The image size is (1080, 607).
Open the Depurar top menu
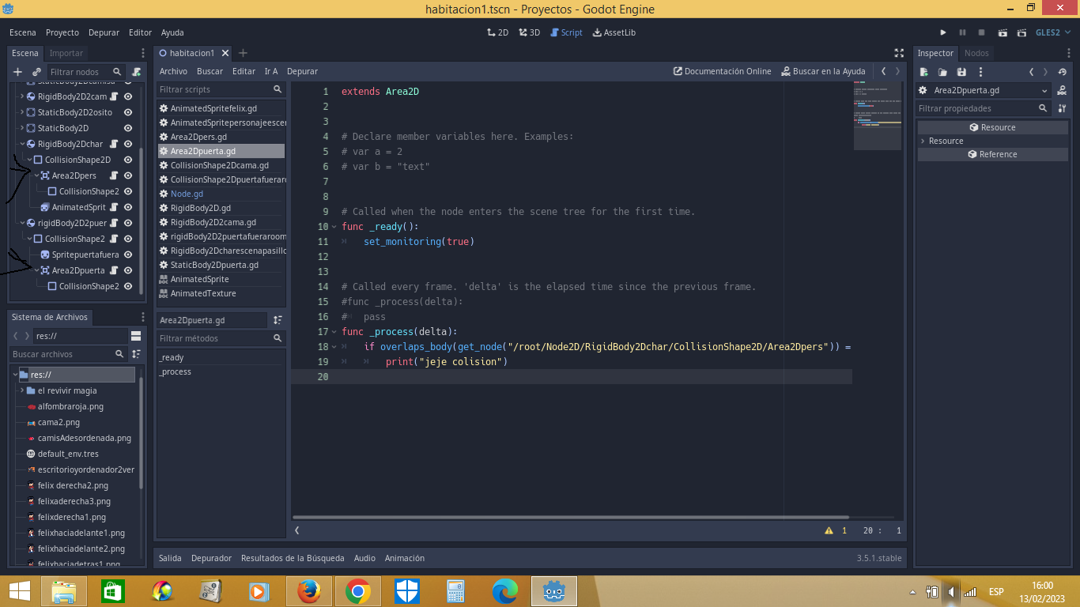[x=104, y=32]
